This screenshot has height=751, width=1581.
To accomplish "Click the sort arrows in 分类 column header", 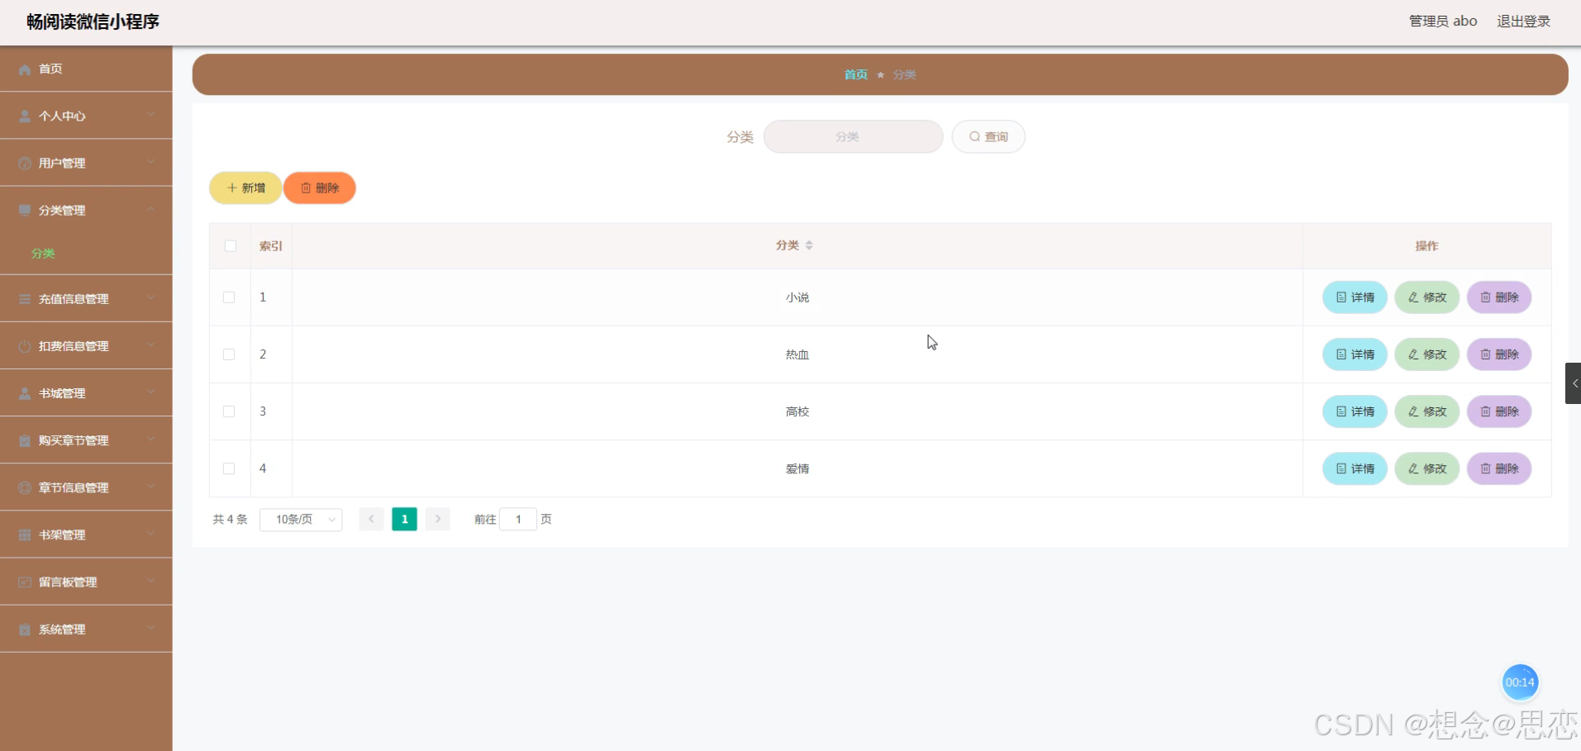I will pos(809,245).
